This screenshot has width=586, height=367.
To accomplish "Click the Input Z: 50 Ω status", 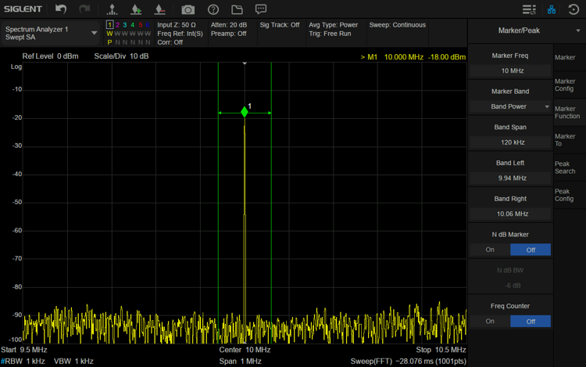I will [x=177, y=25].
